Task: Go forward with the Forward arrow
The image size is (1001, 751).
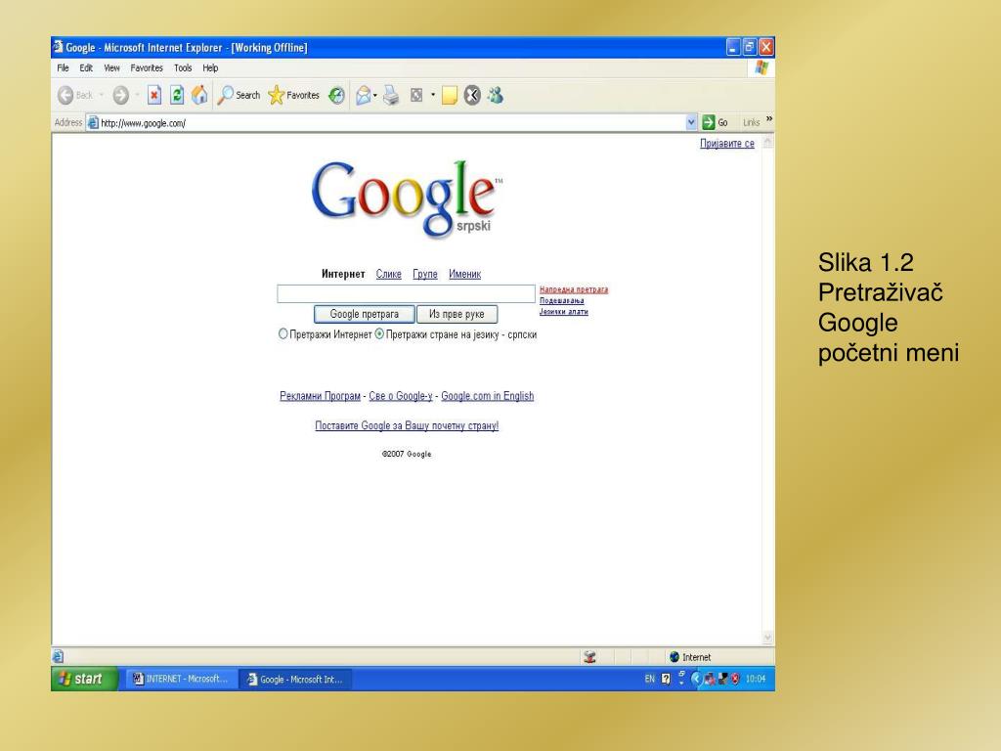Action: point(120,95)
